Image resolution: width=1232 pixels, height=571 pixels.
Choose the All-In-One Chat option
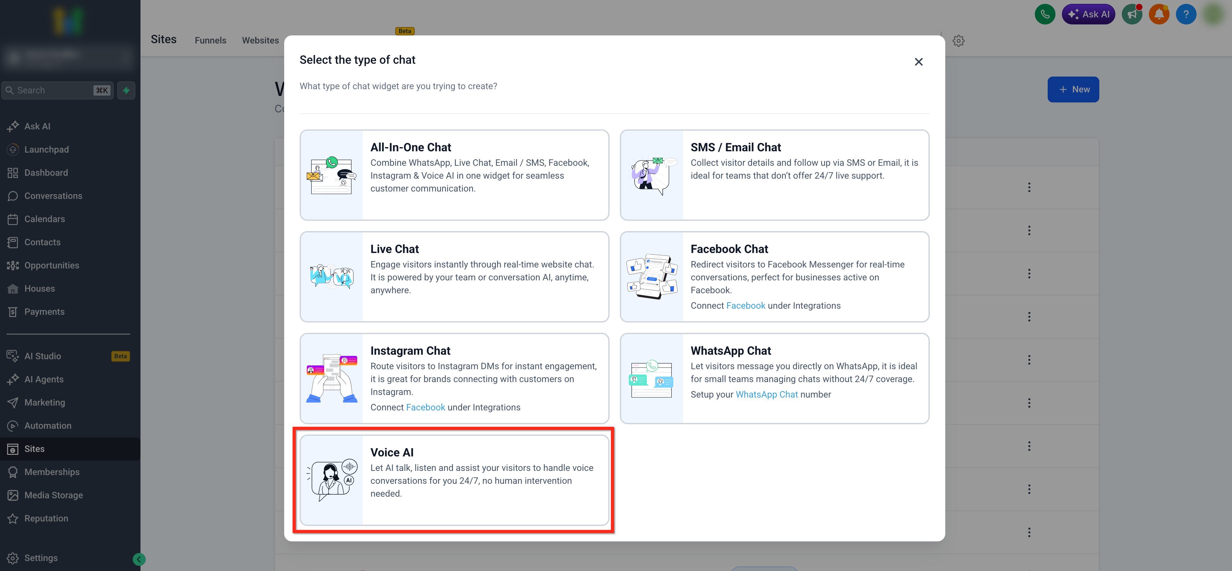coord(454,175)
